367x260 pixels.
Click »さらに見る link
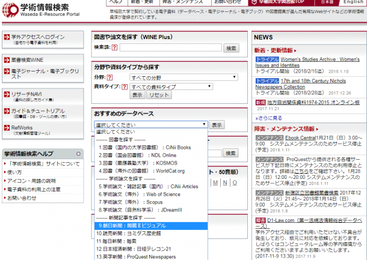tap(269, 118)
